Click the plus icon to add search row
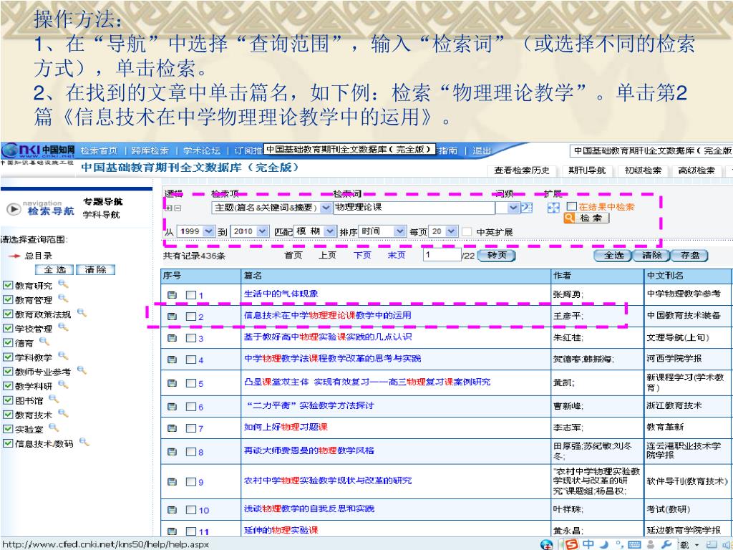The image size is (733, 550). point(170,208)
